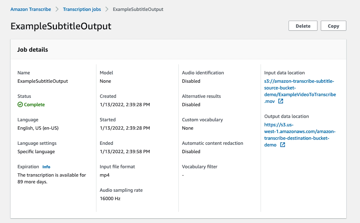This screenshot has width=360, height=223.
Task: Copy the transcription job
Action: [333, 26]
